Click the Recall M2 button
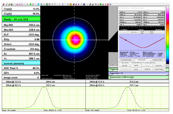The image size is (173, 114). [147, 69]
